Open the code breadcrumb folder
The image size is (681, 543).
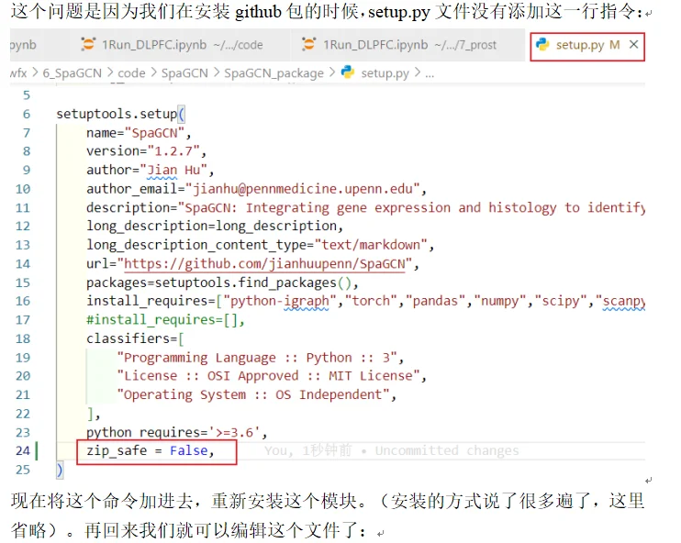coord(131,73)
